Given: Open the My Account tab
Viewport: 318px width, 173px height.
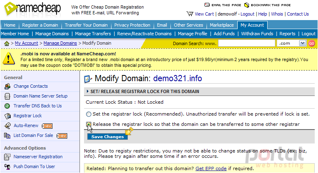Looking at the screenshot, I should coord(252,25).
